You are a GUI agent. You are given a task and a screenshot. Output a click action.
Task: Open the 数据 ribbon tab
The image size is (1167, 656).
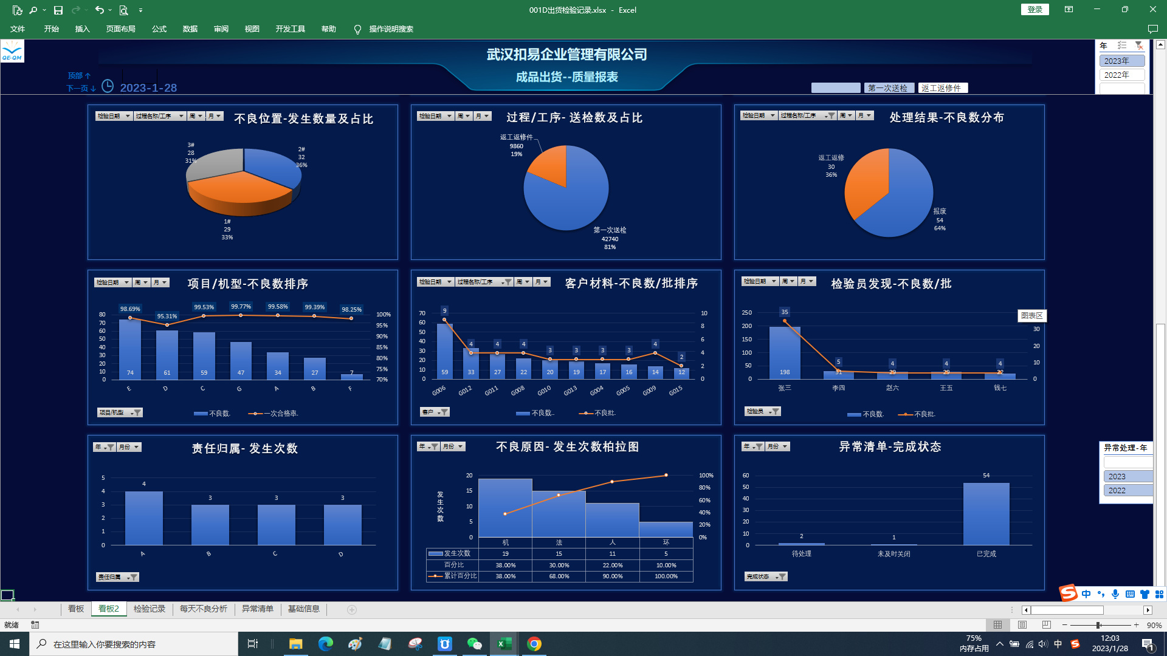coord(190,29)
